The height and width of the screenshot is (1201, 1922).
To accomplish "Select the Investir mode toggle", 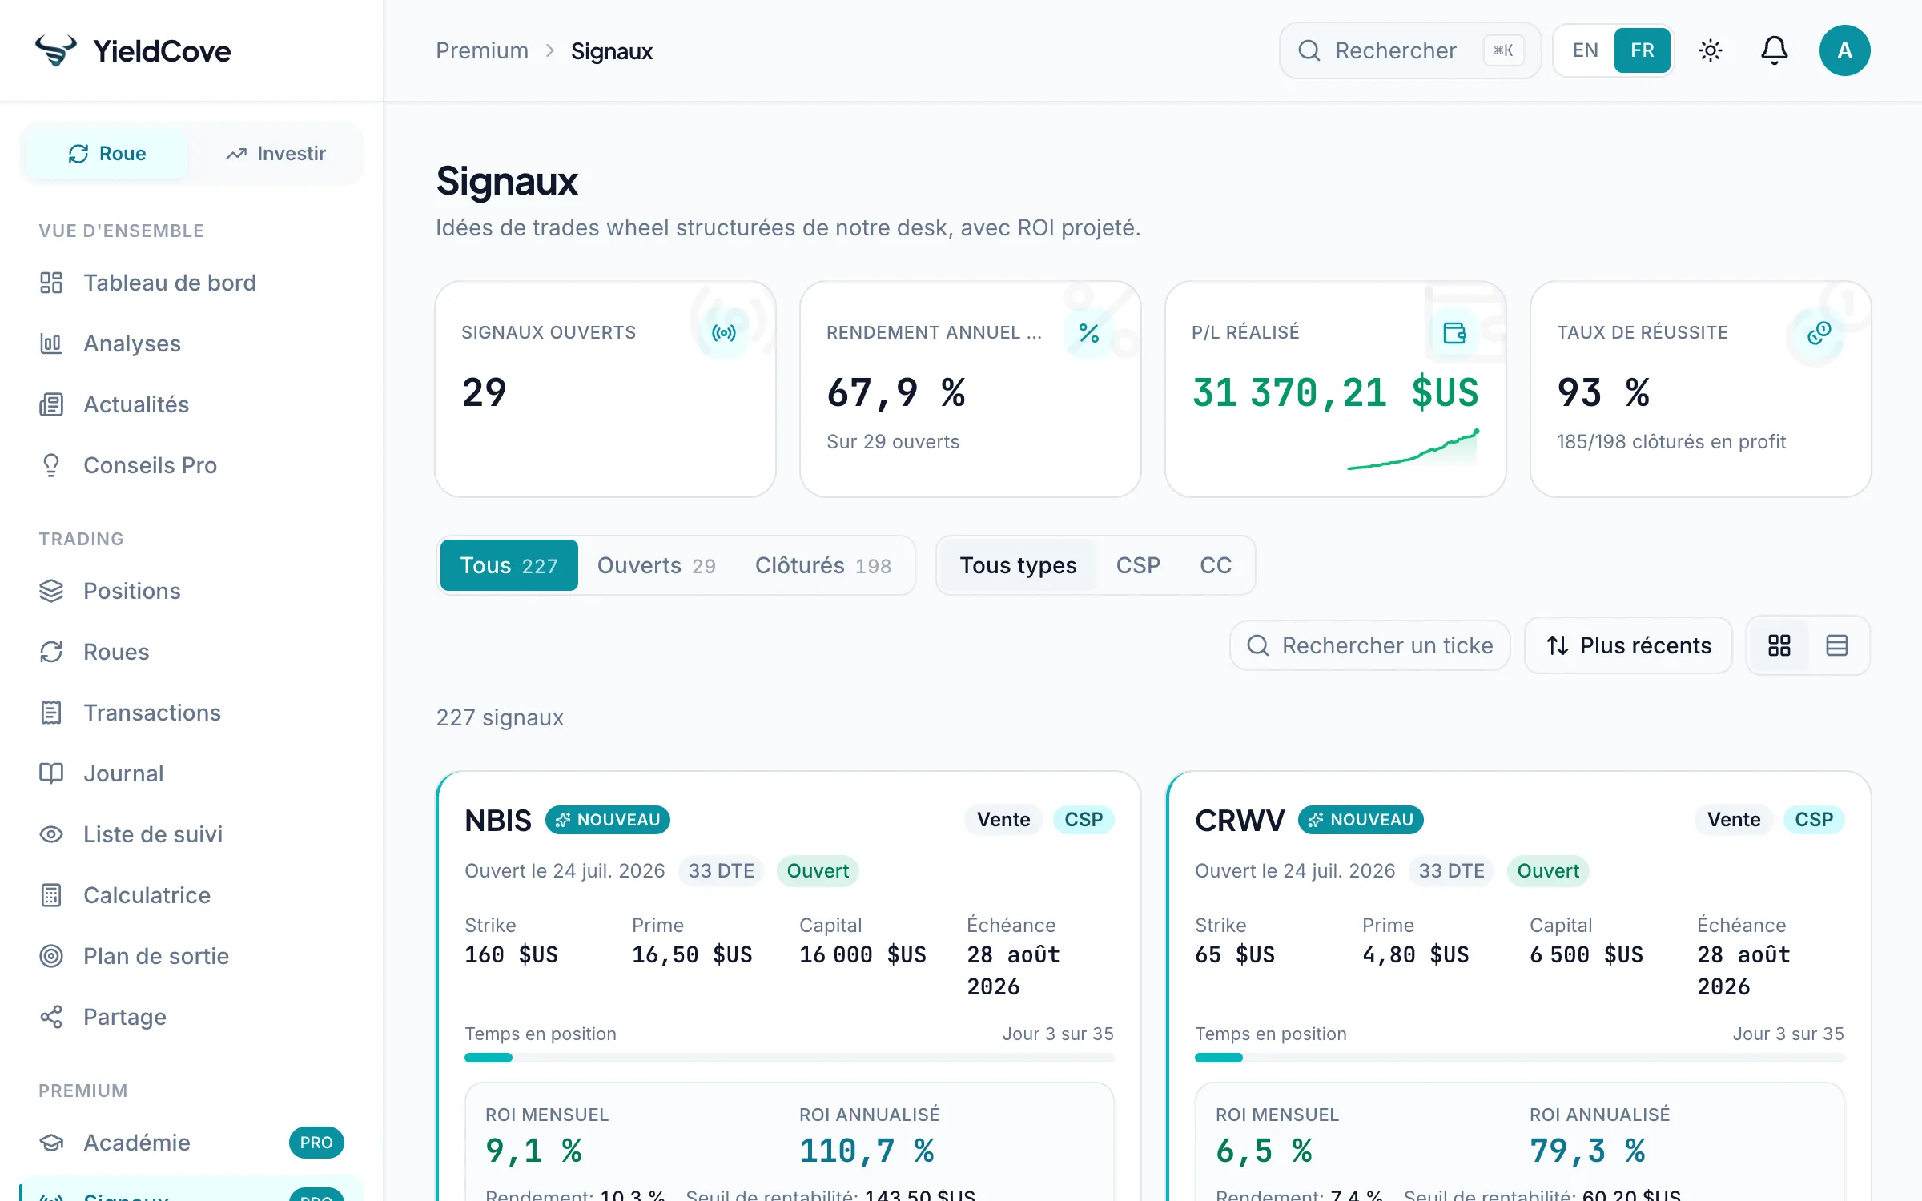I will pos(275,153).
